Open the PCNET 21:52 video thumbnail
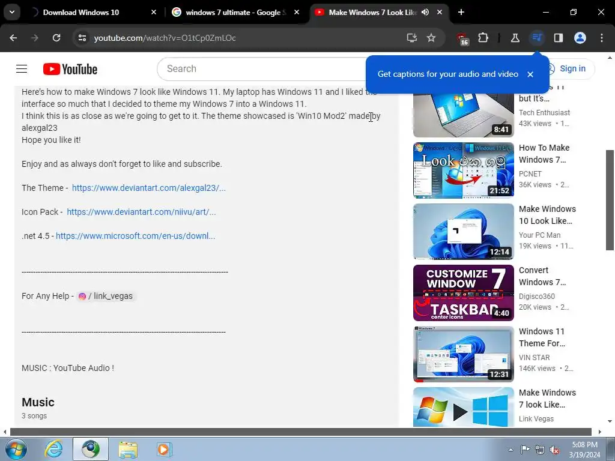 [463, 170]
